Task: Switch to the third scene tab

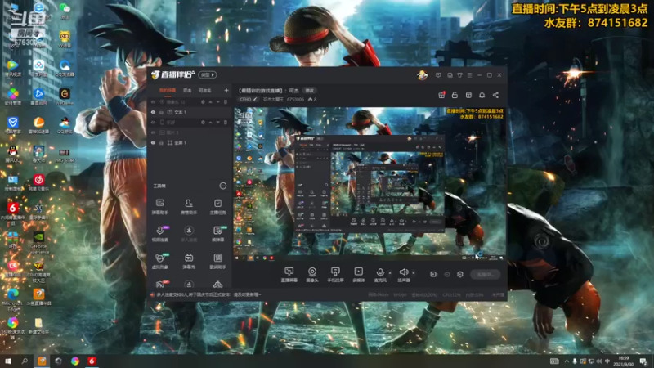Action: 204,90
